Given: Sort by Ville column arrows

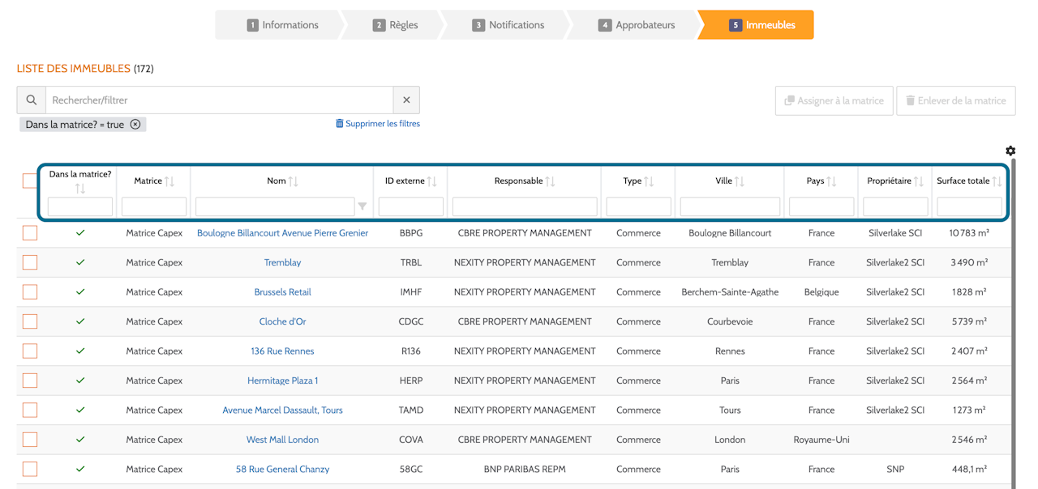Looking at the screenshot, I should [740, 181].
